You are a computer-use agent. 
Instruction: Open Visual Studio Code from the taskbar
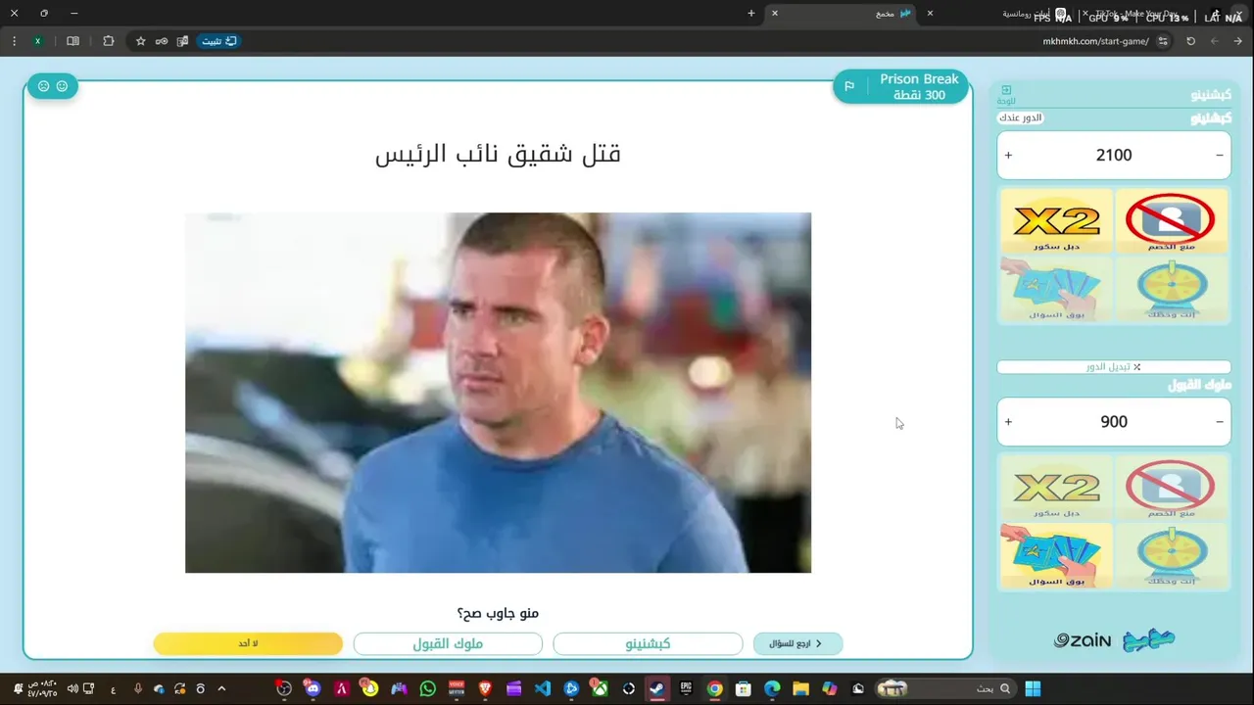[x=543, y=689]
